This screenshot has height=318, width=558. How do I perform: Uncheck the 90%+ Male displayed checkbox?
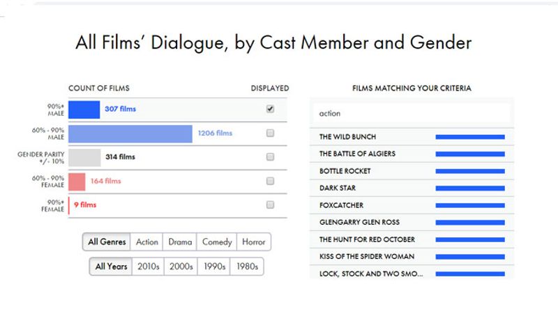click(x=270, y=109)
